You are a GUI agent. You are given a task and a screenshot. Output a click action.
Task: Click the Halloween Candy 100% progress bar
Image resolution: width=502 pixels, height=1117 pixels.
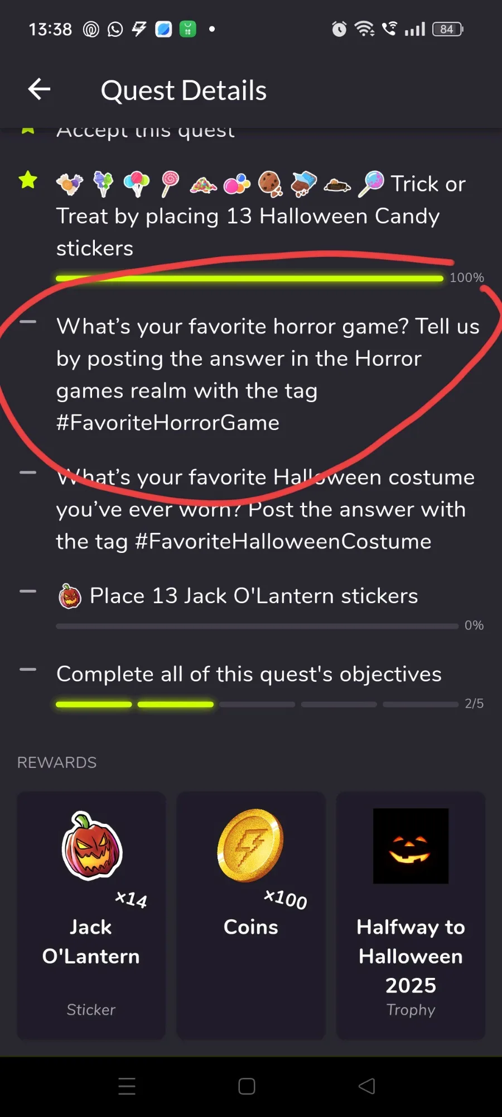click(x=249, y=278)
